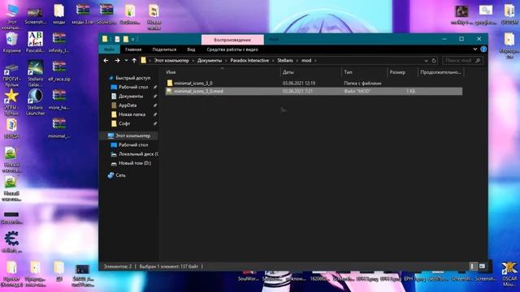This screenshot has height=292, width=520.
Task: Sort by the 'Продолжительность' column header
Action: coord(440,72)
